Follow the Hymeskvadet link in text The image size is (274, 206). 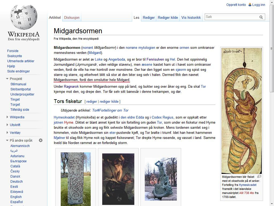[x=64, y=117]
